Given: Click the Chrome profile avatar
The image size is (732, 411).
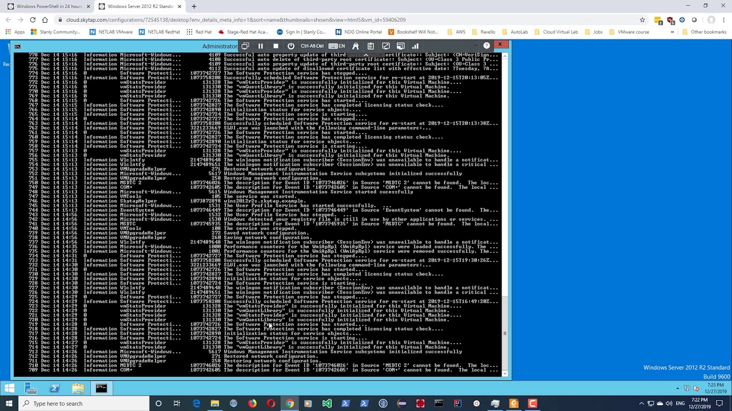Looking at the screenshot, I should [x=711, y=19].
